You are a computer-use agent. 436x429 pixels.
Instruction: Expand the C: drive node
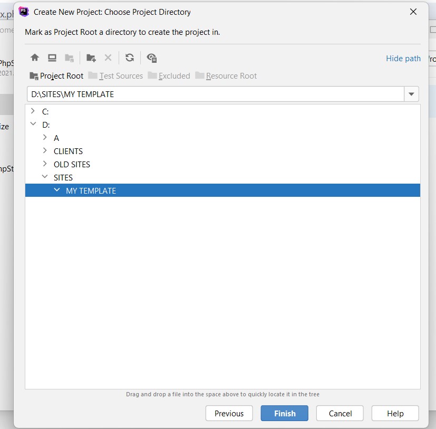(33, 111)
